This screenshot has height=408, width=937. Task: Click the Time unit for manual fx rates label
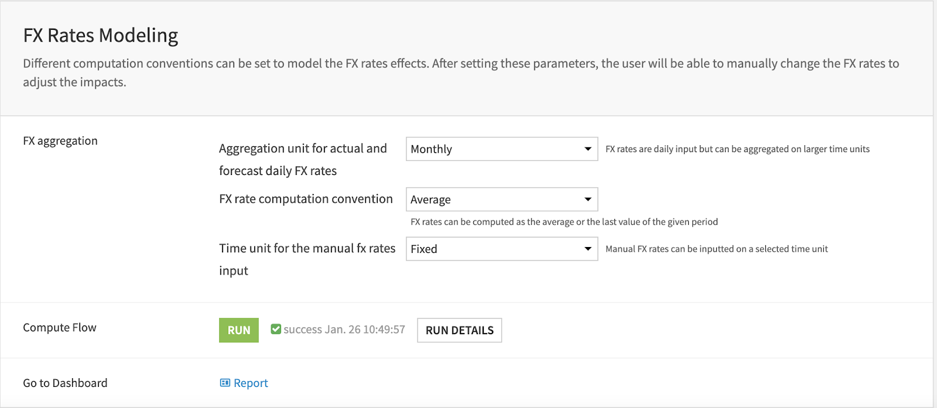(x=307, y=249)
